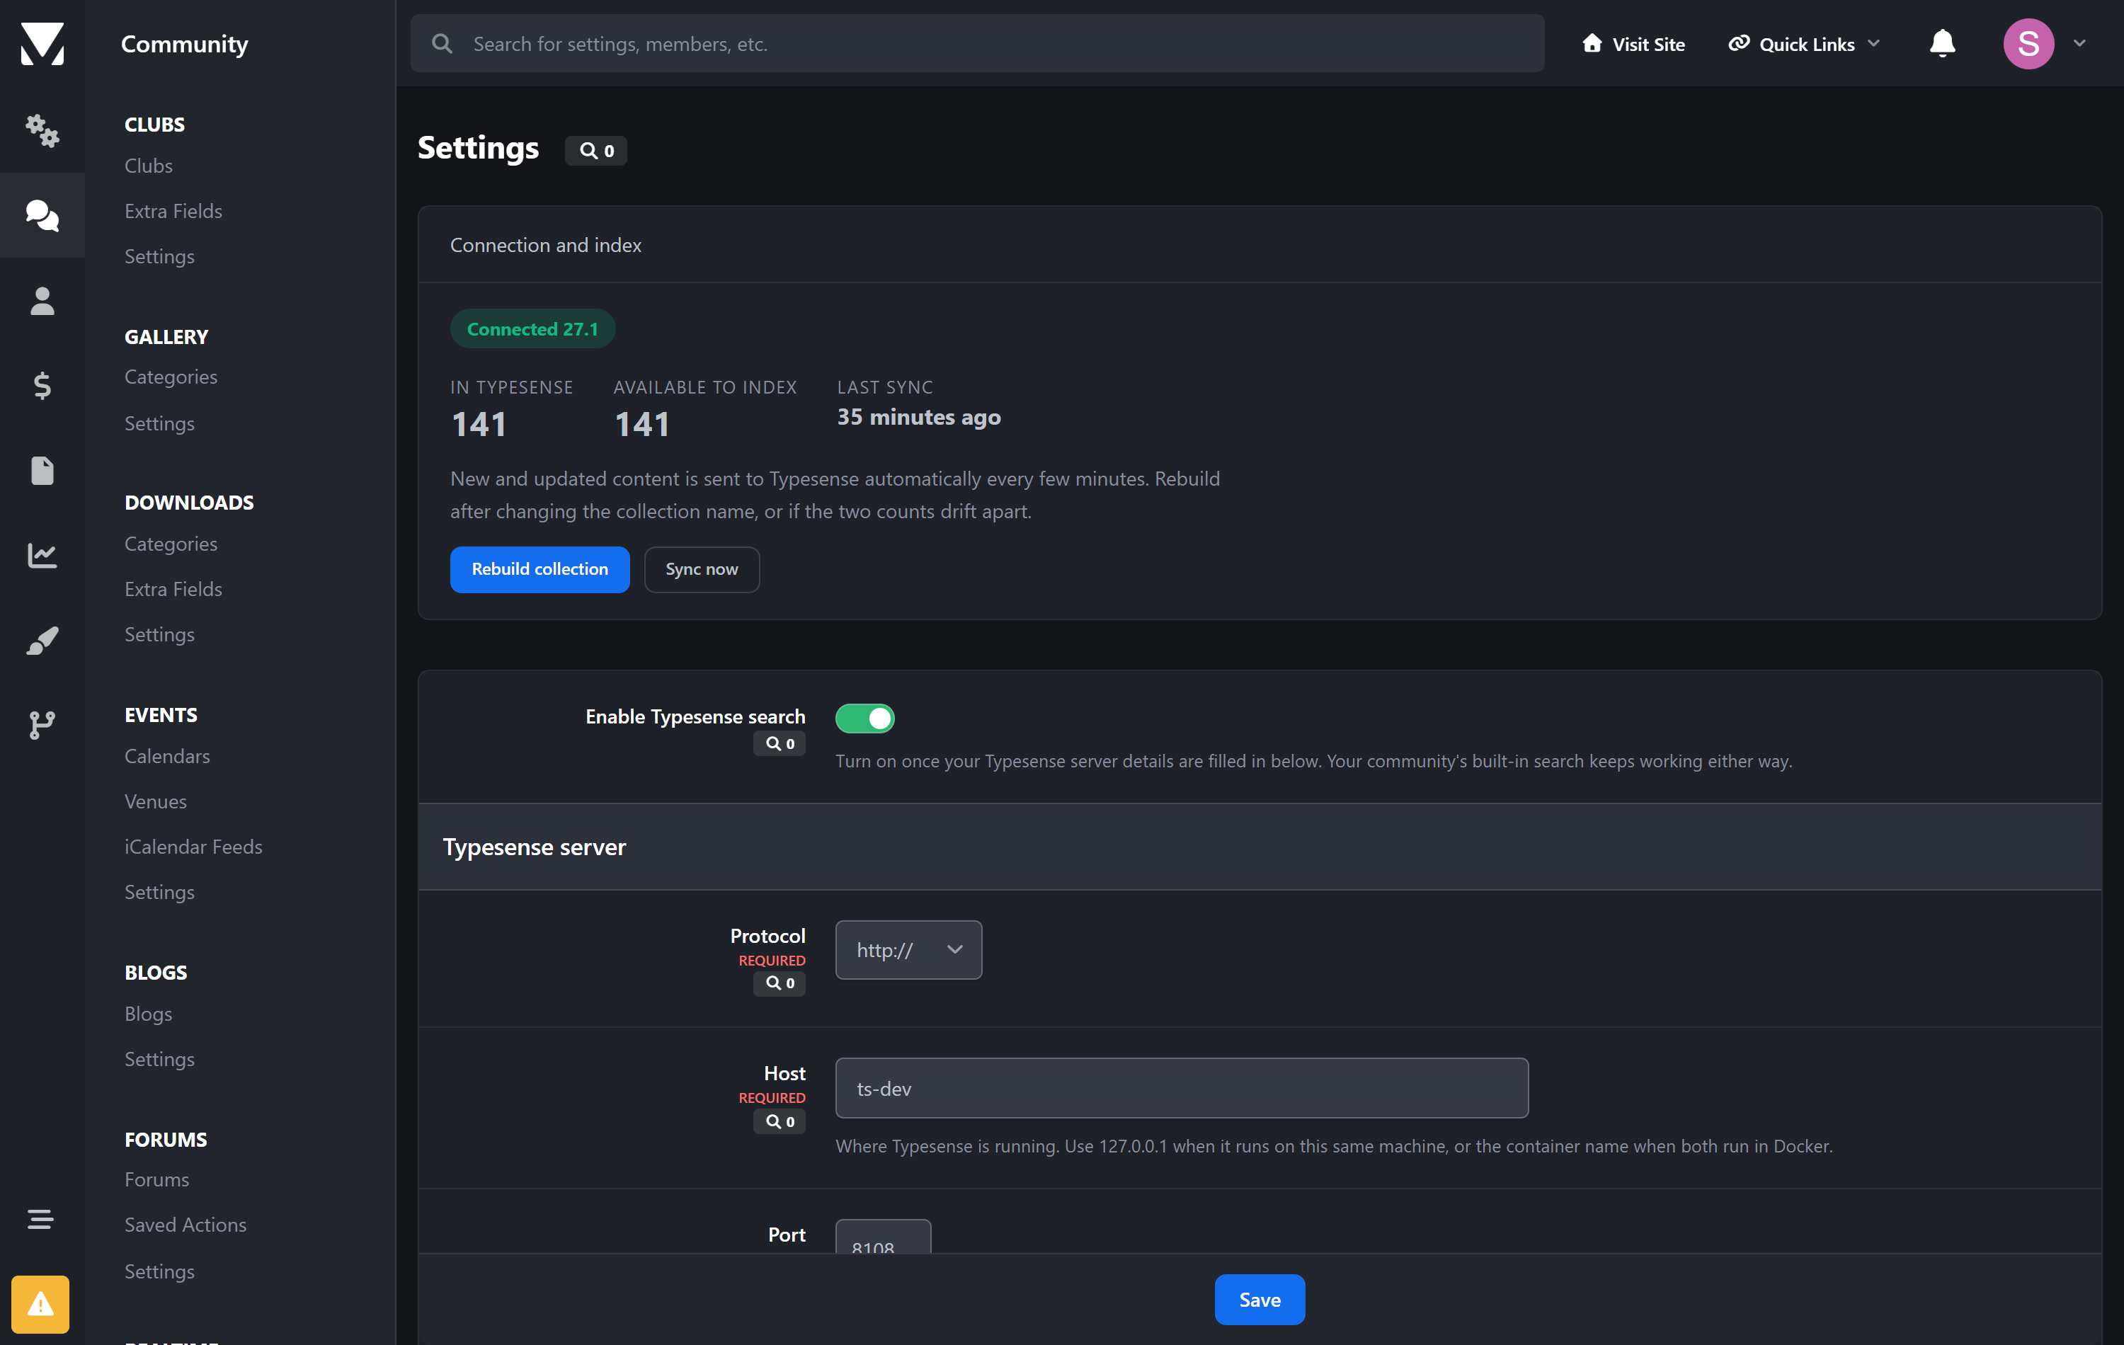Click search badge under Enable Typesense search

[780, 743]
